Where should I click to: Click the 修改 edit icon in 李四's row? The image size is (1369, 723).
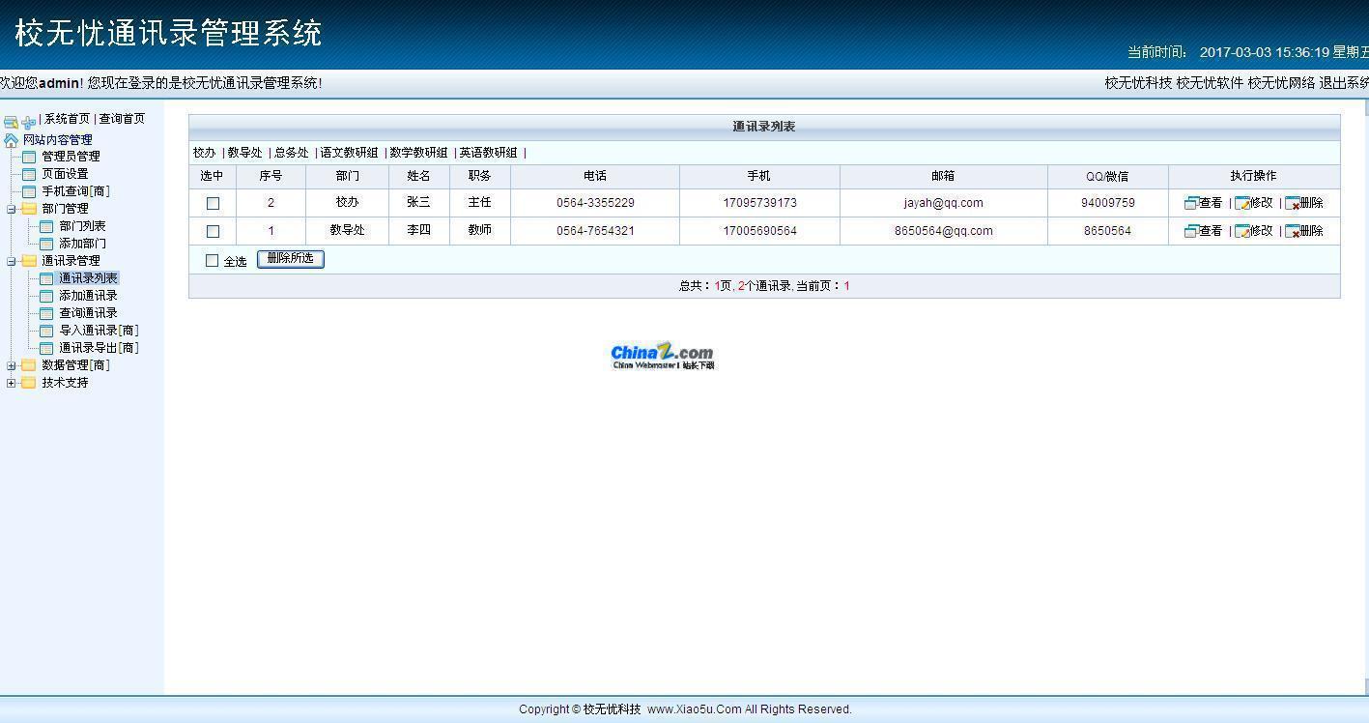(1242, 231)
